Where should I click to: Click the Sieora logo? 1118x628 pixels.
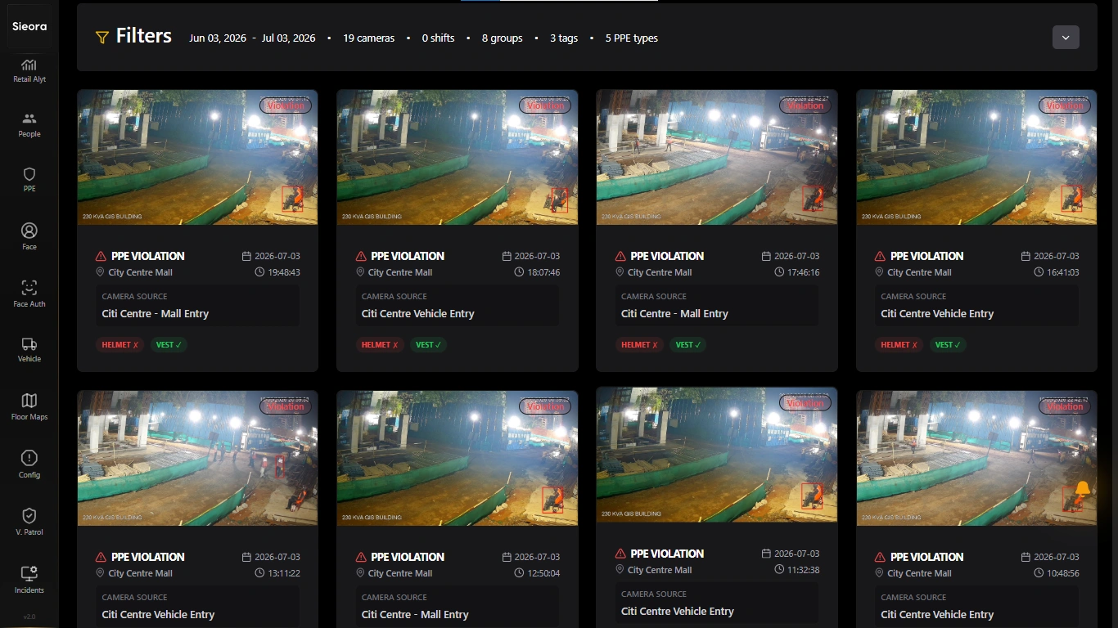[29, 26]
